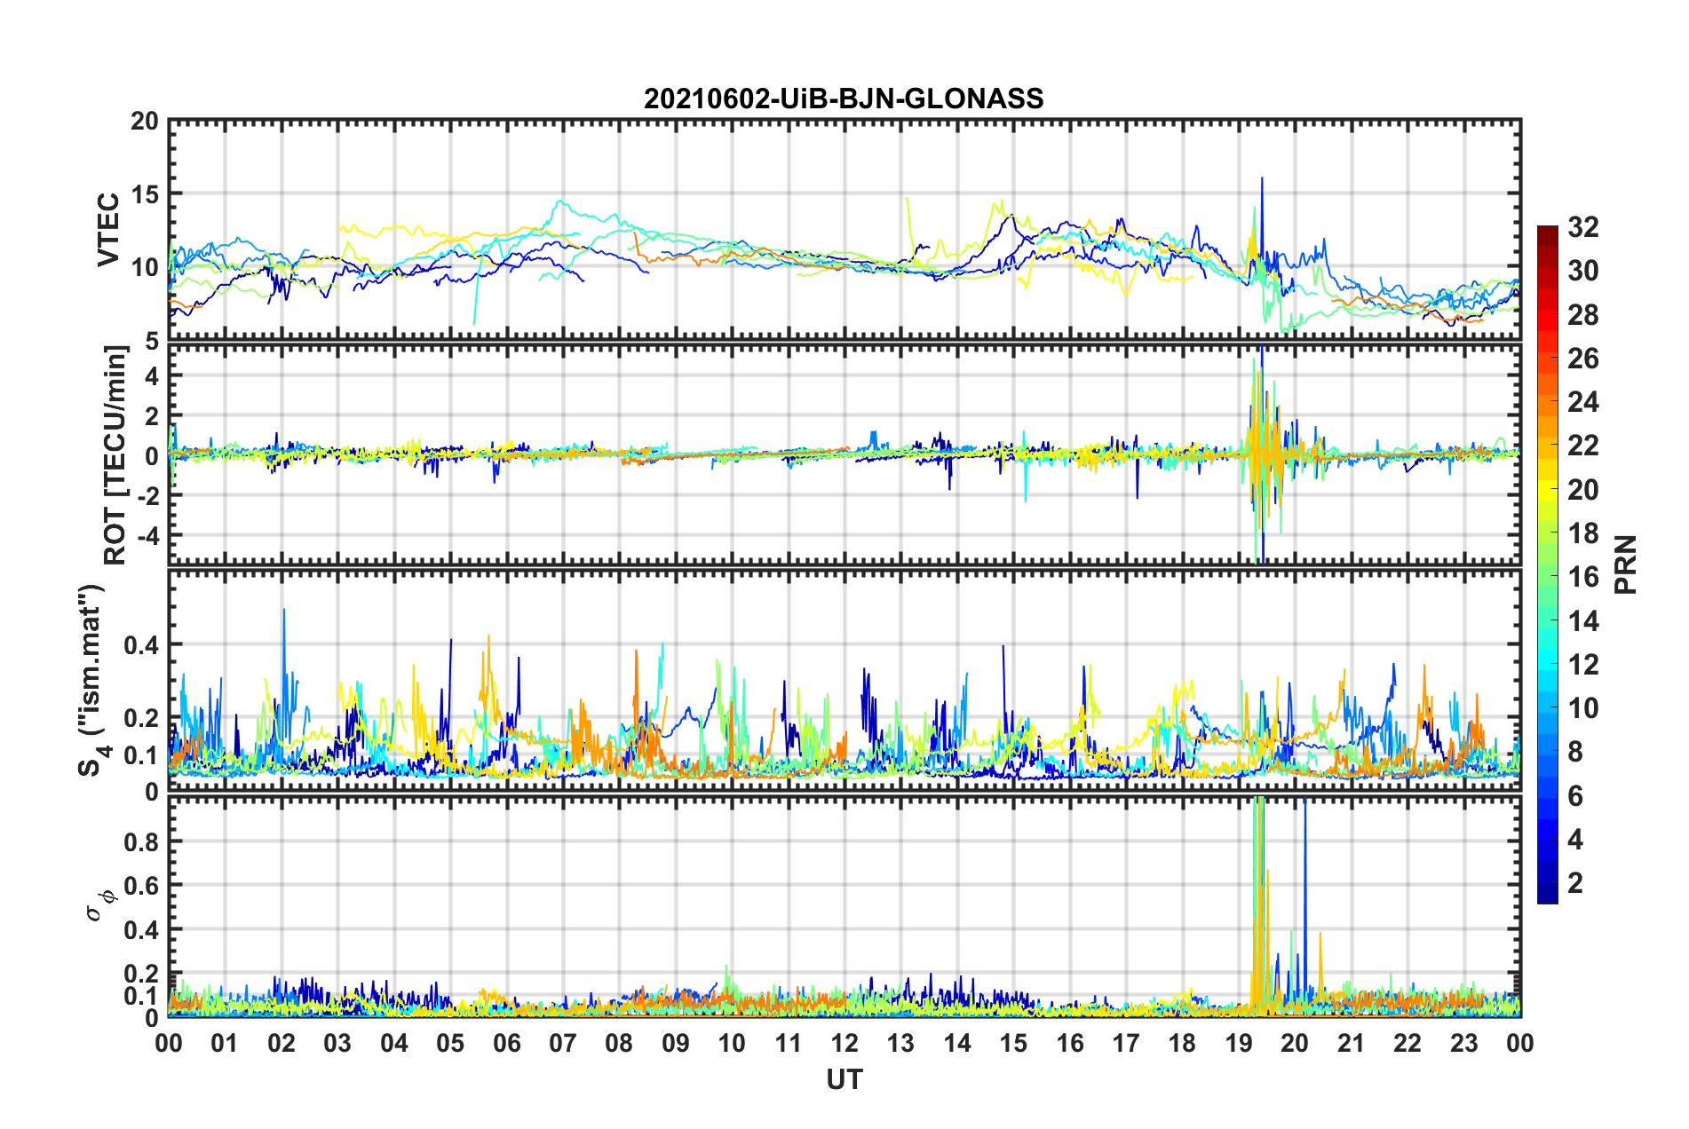Click colorbar tick label 16

[x=1583, y=577]
